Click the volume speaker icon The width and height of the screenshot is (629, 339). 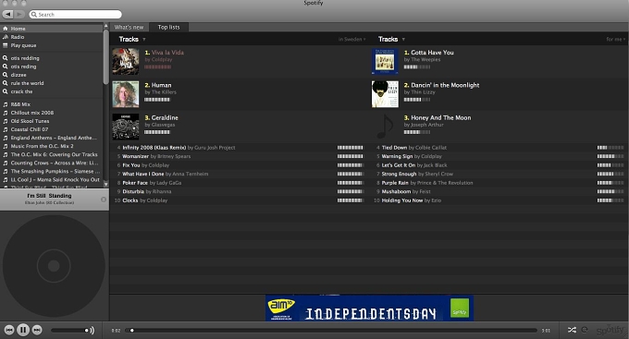click(x=92, y=330)
